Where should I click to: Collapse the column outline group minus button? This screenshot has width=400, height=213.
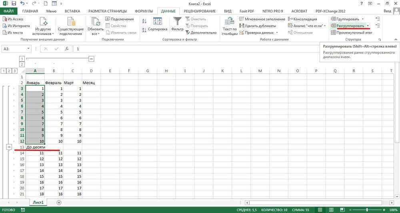[92, 59]
